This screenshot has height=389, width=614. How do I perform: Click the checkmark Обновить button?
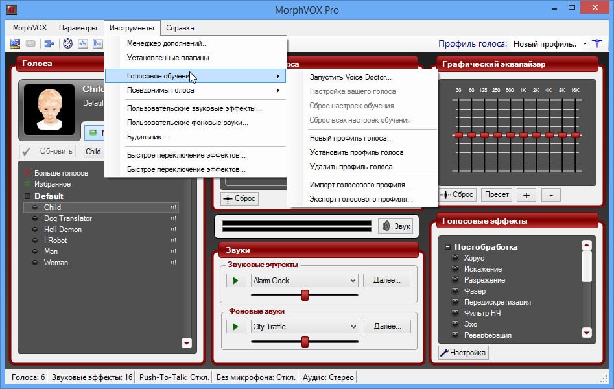pyautogui.click(x=47, y=151)
